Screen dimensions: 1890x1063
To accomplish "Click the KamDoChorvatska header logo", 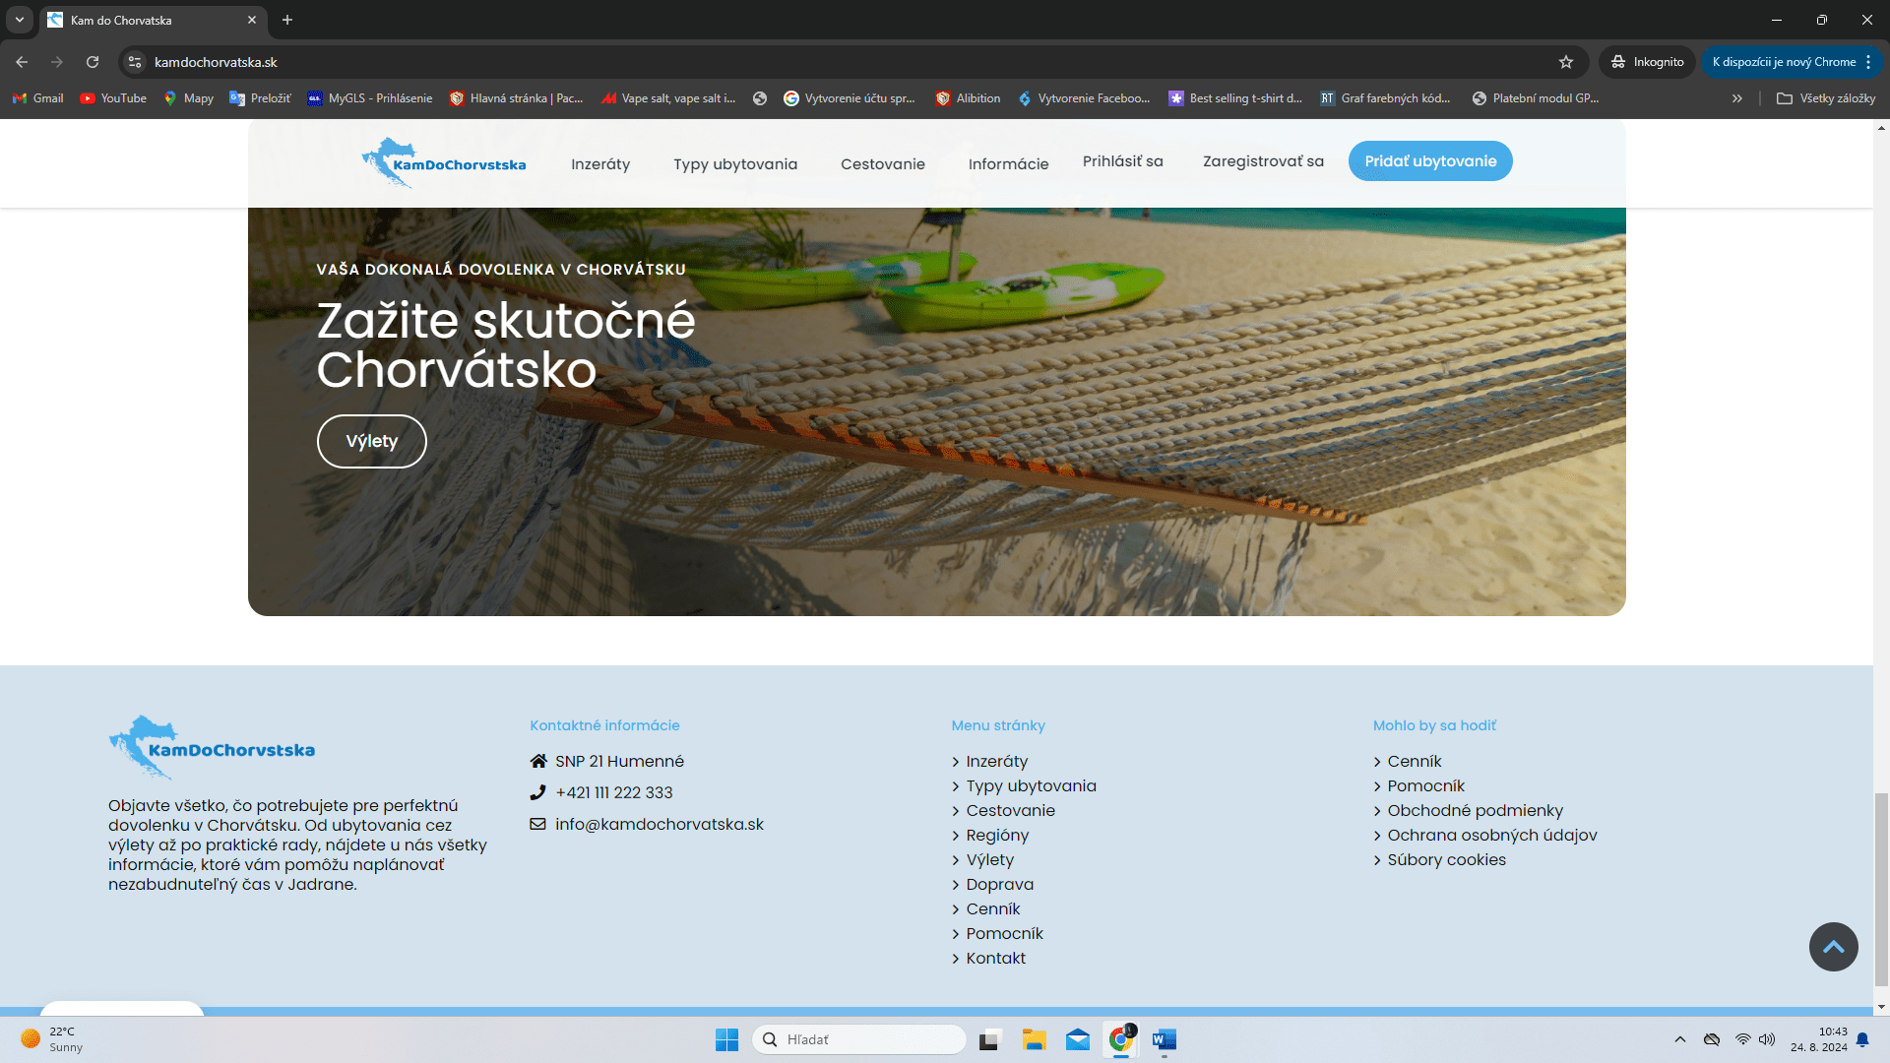I will (444, 162).
